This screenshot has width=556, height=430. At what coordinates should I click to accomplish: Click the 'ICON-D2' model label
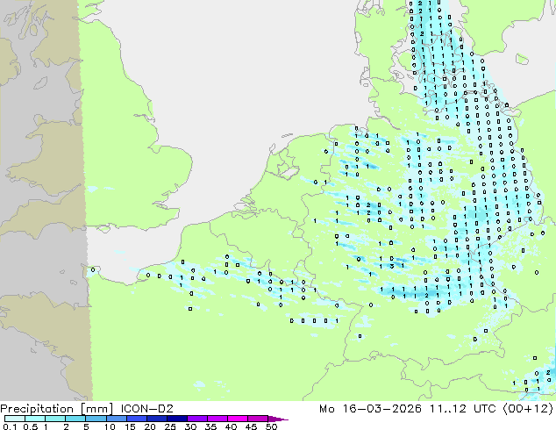click(146, 409)
